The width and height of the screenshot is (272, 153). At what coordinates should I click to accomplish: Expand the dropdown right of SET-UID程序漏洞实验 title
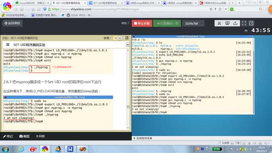(x=128, y=45)
